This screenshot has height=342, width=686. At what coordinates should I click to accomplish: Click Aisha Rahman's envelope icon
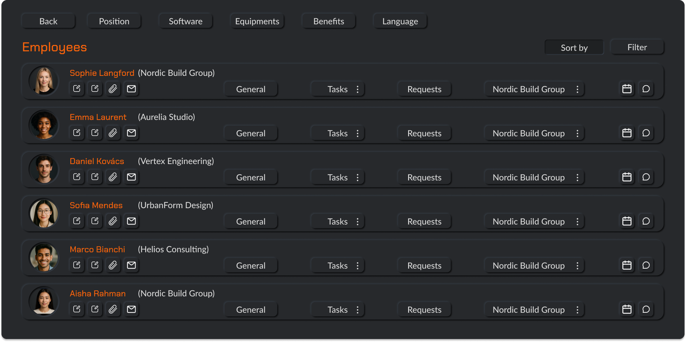(132, 309)
